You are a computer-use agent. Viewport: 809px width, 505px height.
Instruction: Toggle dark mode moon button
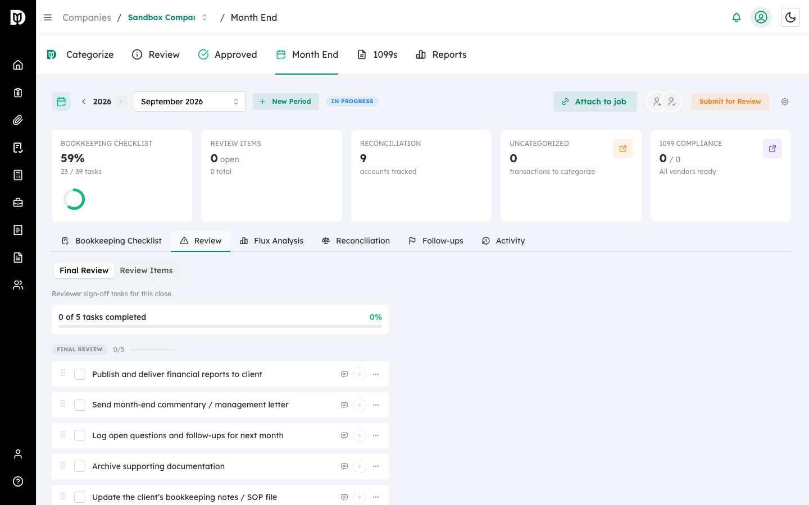click(x=790, y=17)
